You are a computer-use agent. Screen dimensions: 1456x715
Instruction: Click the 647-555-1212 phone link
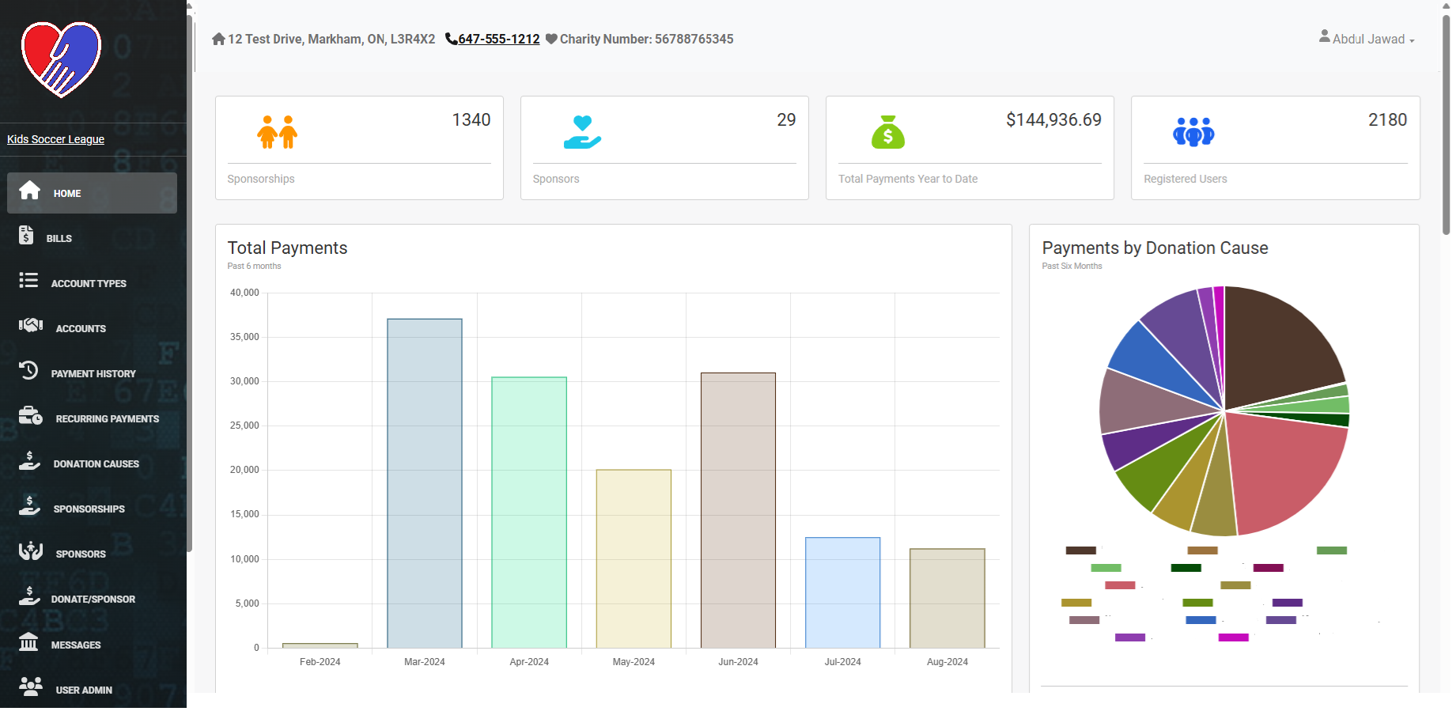498,39
